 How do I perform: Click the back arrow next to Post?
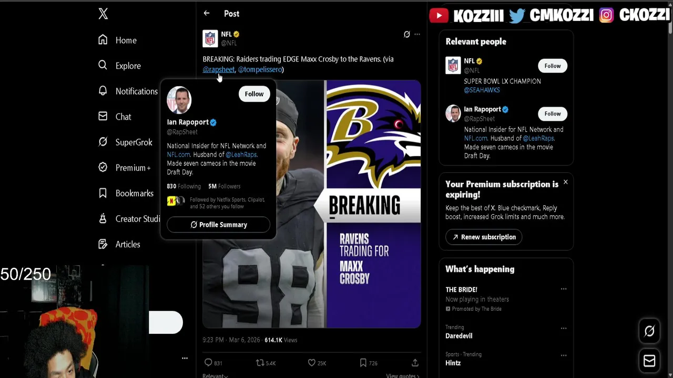207,14
